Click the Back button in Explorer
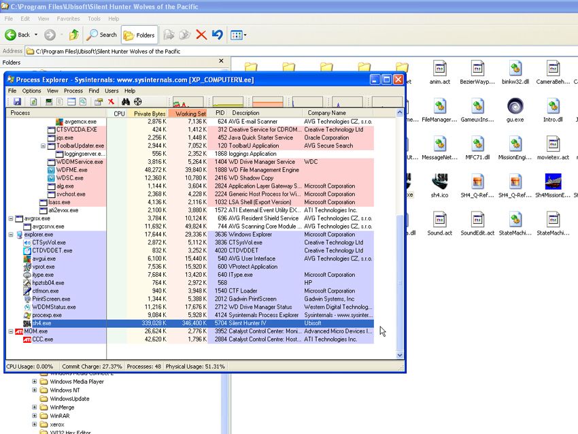Screen dimensions: 578x434 [x=18, y=35]
